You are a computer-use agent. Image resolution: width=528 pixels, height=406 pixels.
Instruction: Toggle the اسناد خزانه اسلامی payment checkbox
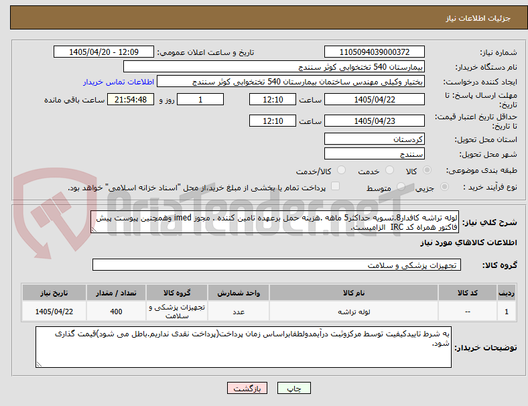(x=336, y=186)
